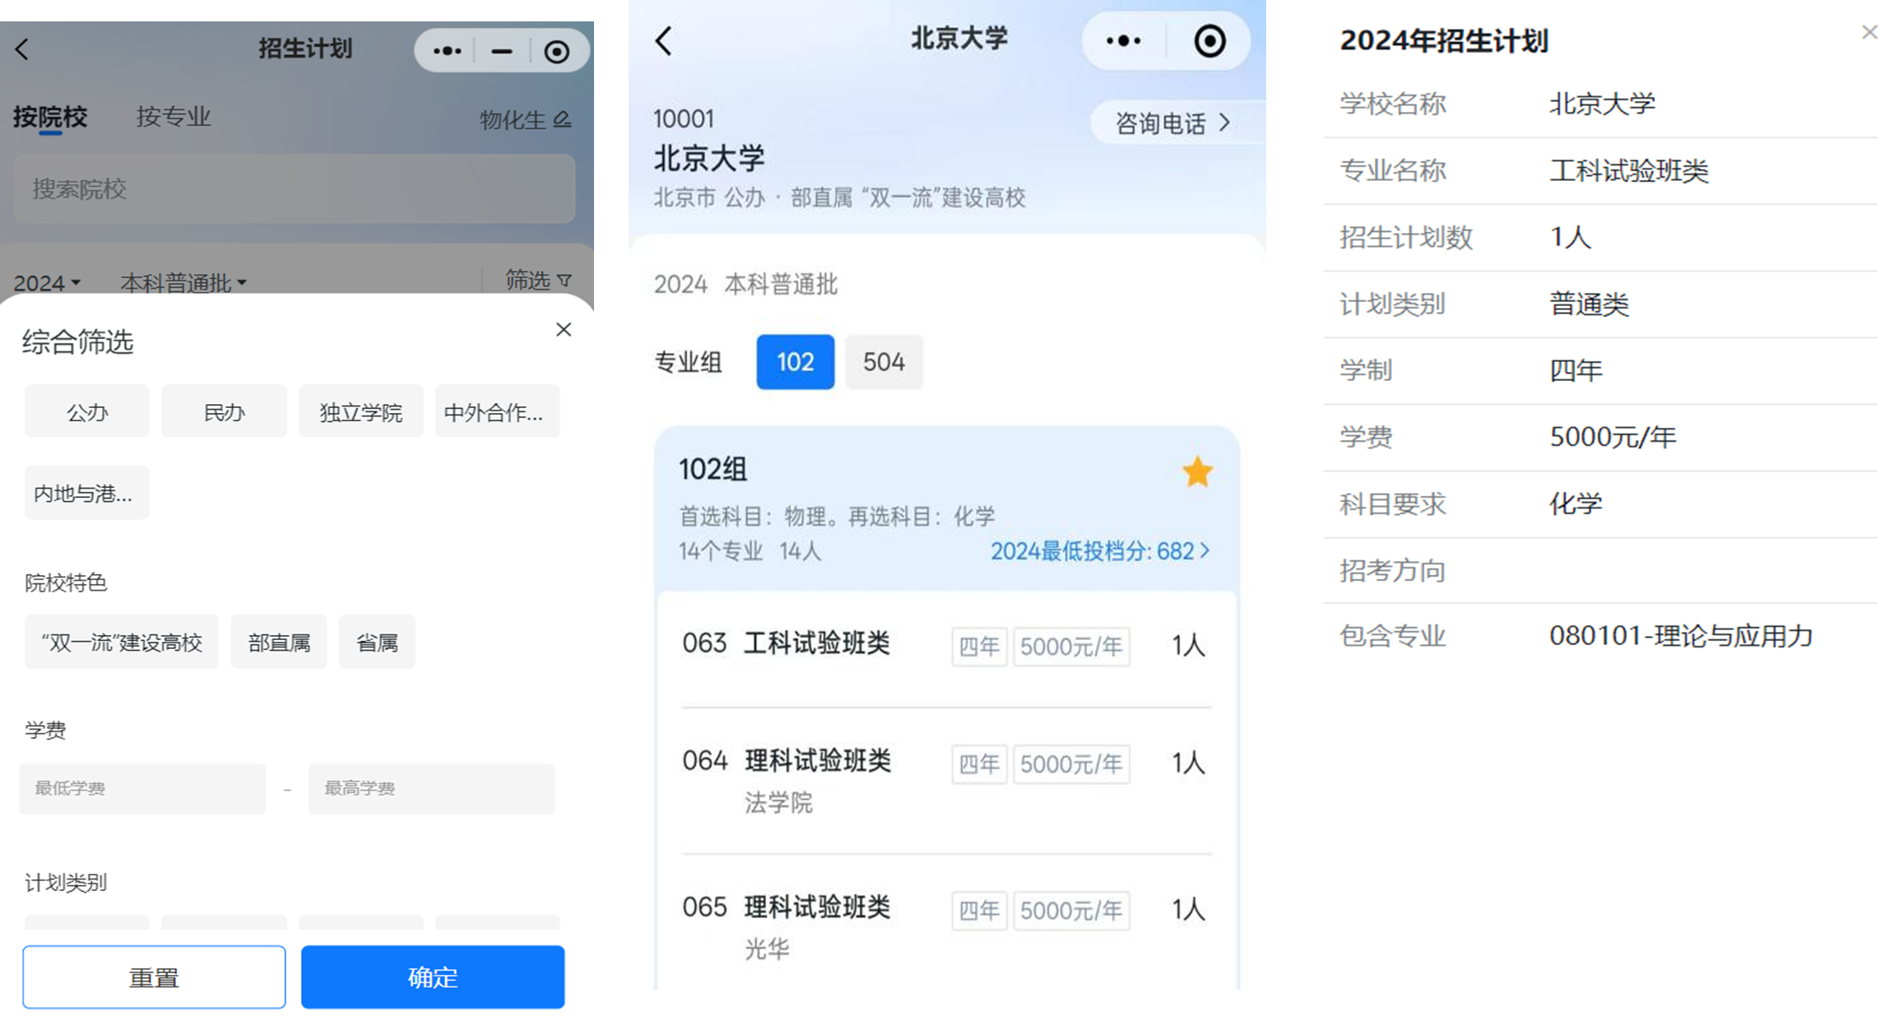The width and height of the screenshot is (1894, 1035).
Task: Toggle the star favorite on 102组
Action: (1197, 472)
